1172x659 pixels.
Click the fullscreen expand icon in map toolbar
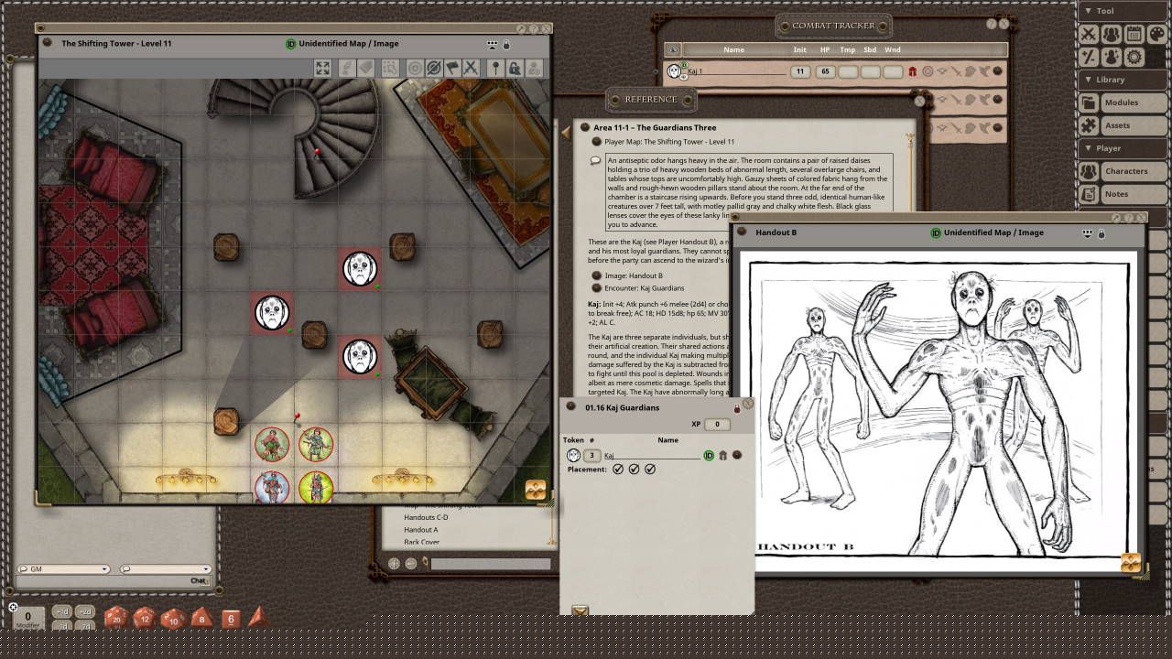pyautogui.click(x=323, y=68)
